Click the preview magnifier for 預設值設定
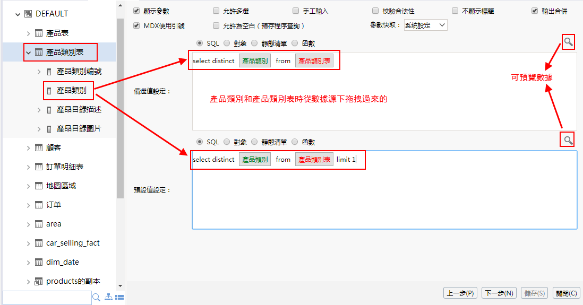 568,140
